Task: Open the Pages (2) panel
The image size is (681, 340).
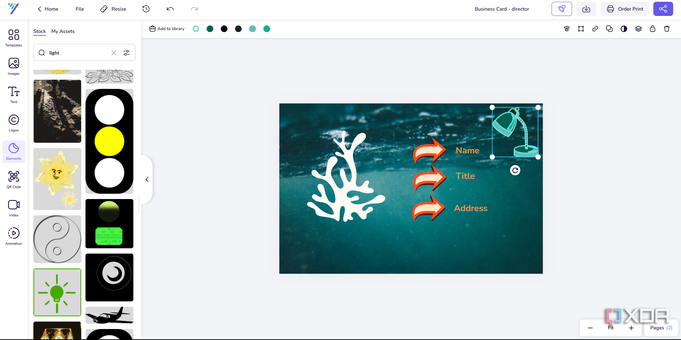Action: click(x=661, y=328)
